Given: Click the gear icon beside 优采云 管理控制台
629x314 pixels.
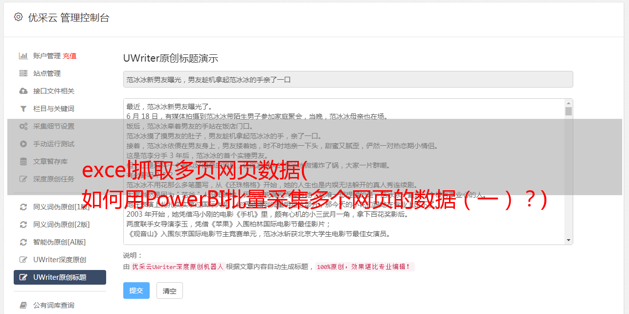Looking at the screenshot, I should click(x=18, y=17).
